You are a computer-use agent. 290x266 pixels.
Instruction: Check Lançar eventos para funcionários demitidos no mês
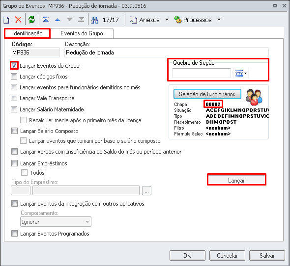(14, 87)
